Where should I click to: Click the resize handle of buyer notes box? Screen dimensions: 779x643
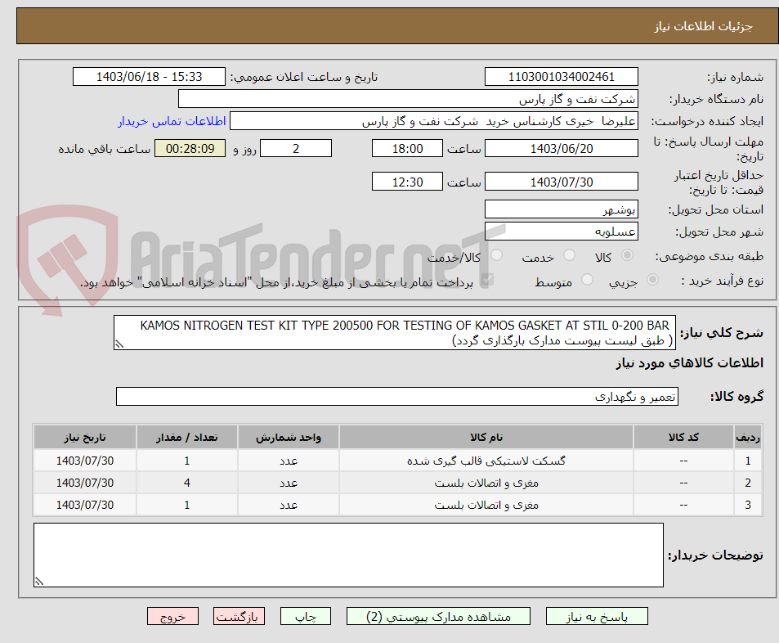38,582
